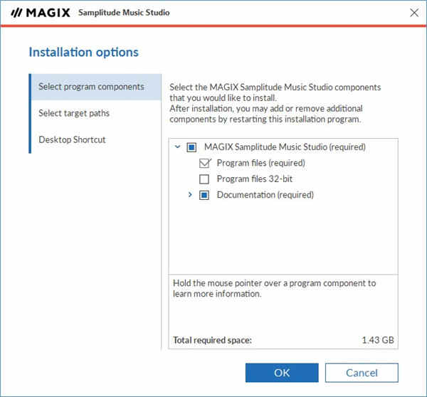Screen dimensions: 427x397
Task: Select MAGIX Samplitude Music Studio (required) row text
Action: click(x=285, y=147)
